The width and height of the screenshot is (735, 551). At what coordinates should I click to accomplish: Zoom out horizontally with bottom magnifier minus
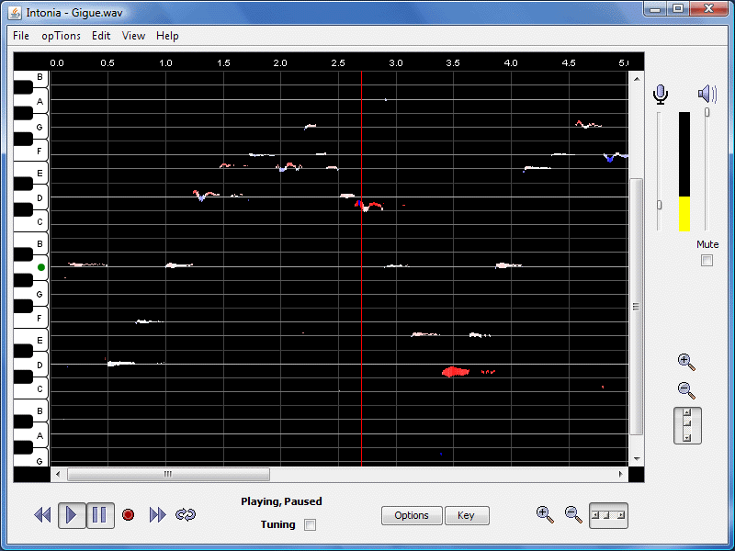(573, 514)
